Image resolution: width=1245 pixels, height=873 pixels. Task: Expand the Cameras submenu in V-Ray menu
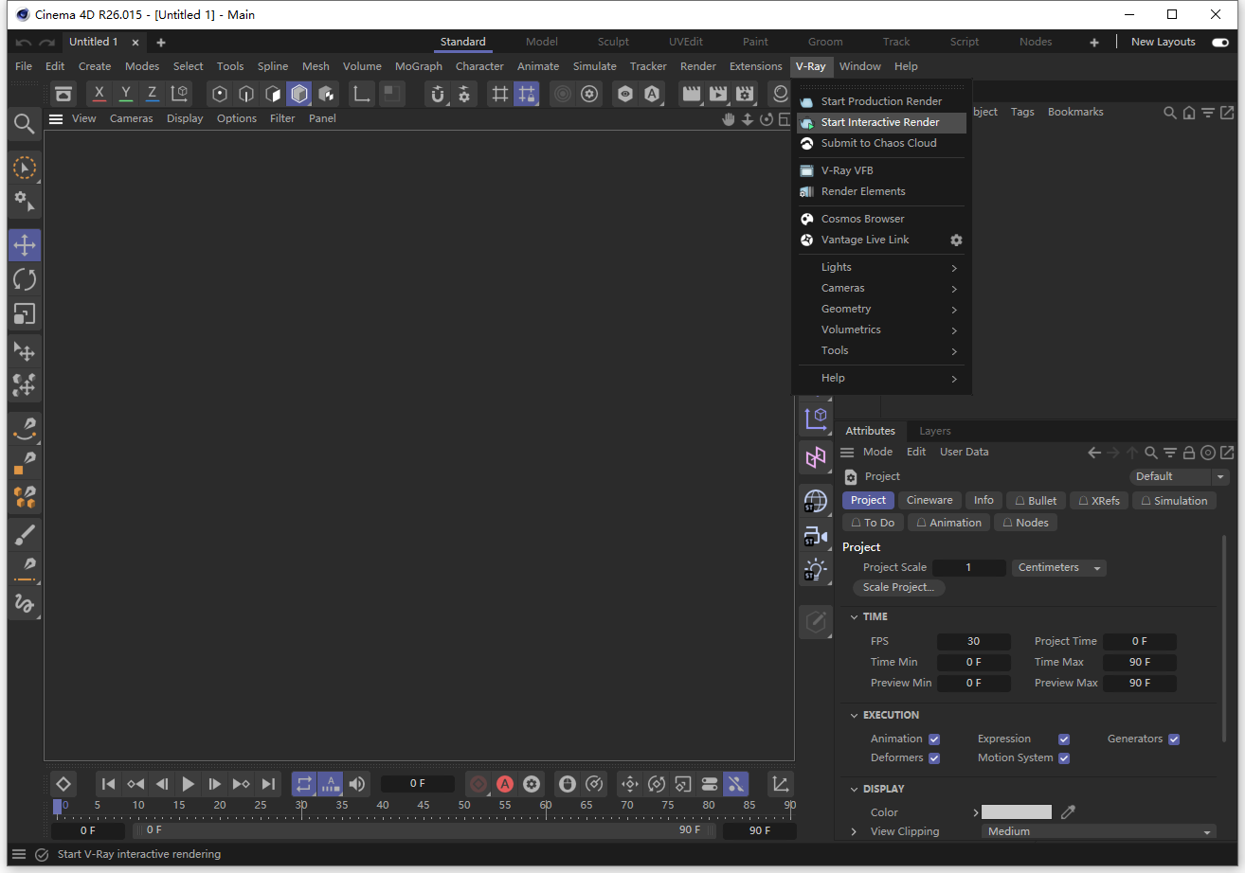point(881,288)
